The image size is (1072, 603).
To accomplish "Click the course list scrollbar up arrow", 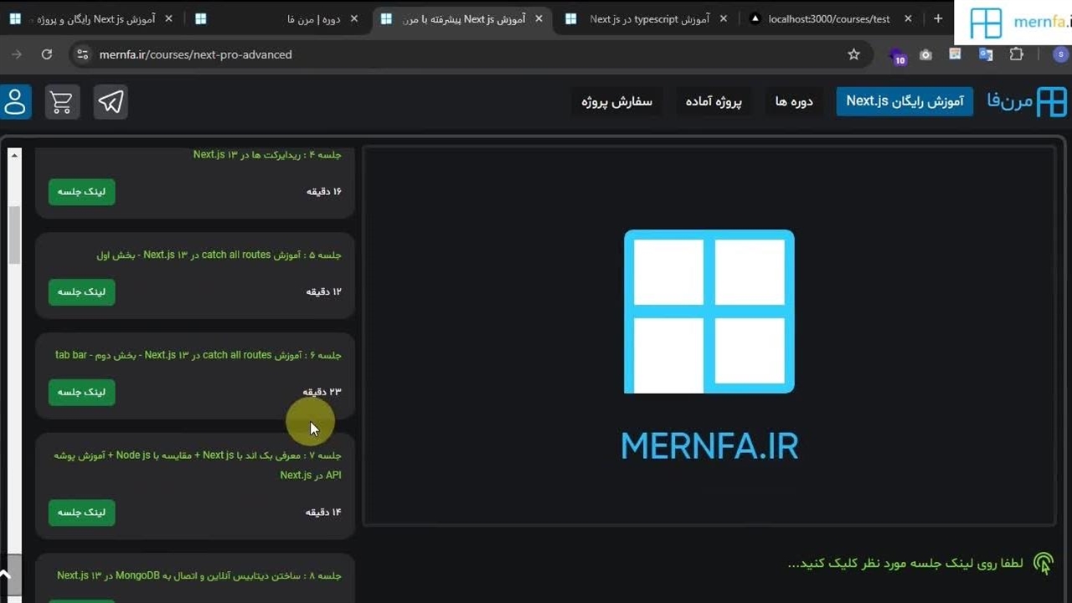I will [13, 155].
